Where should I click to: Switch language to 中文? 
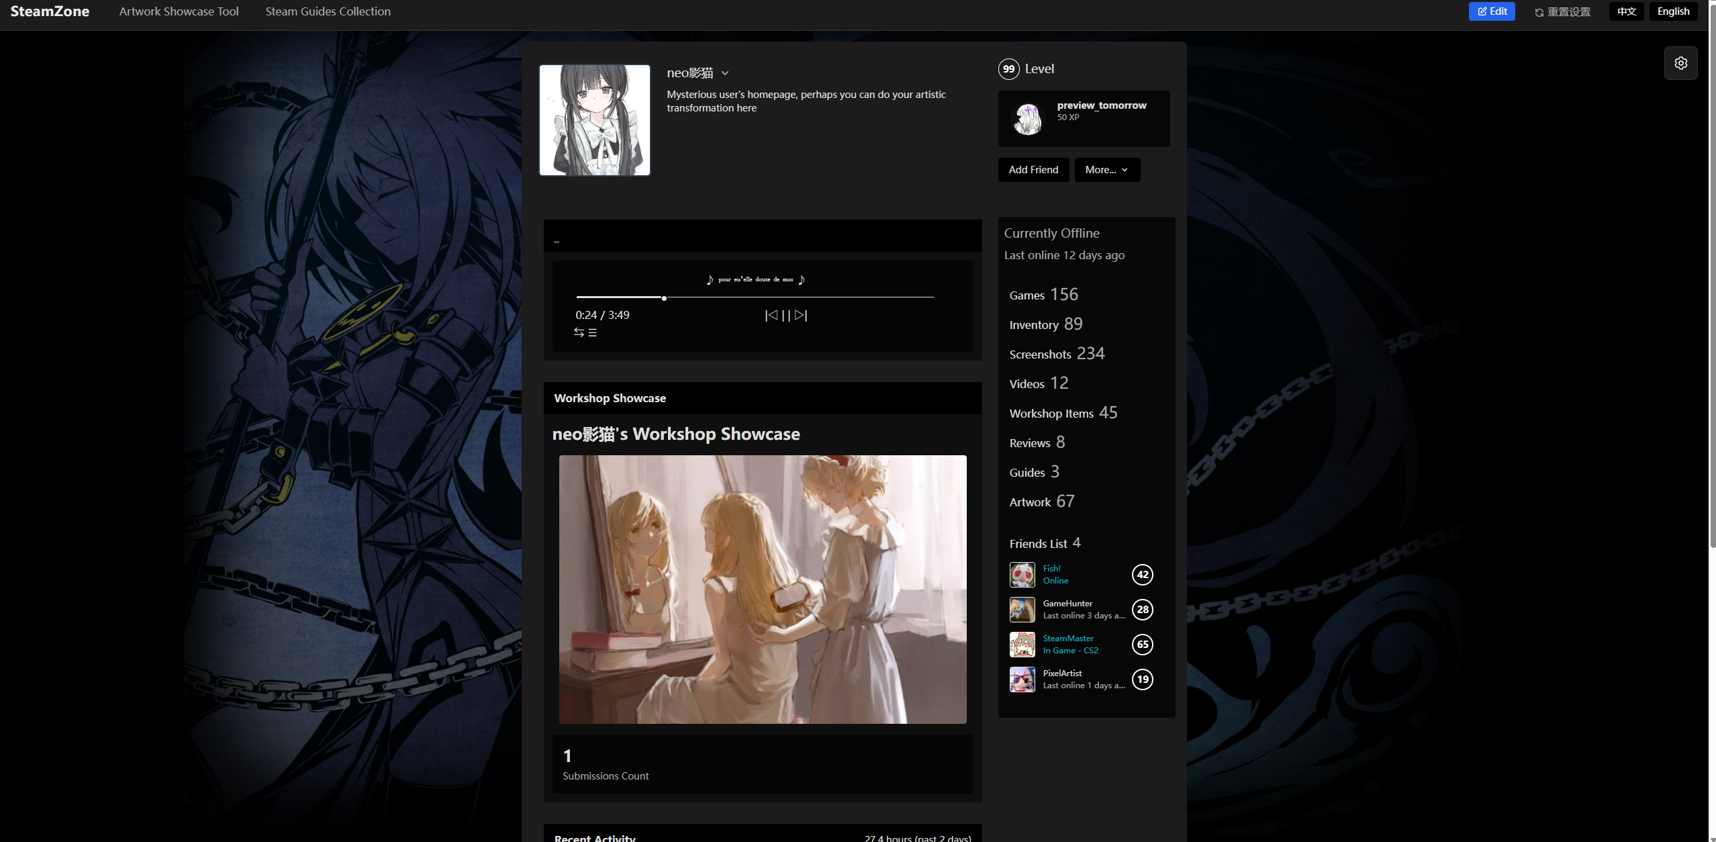[1626, 11]
